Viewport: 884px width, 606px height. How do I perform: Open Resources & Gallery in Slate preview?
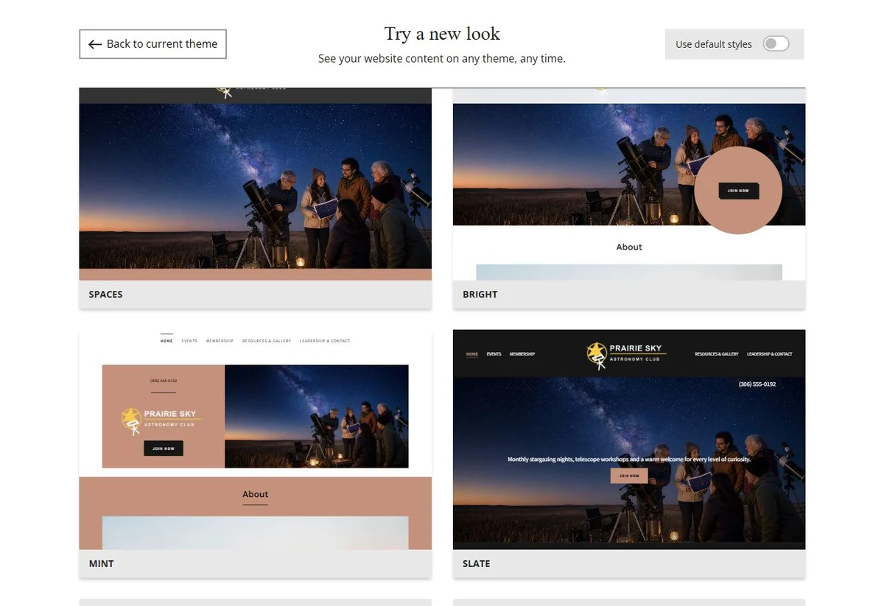click(717, 354)
